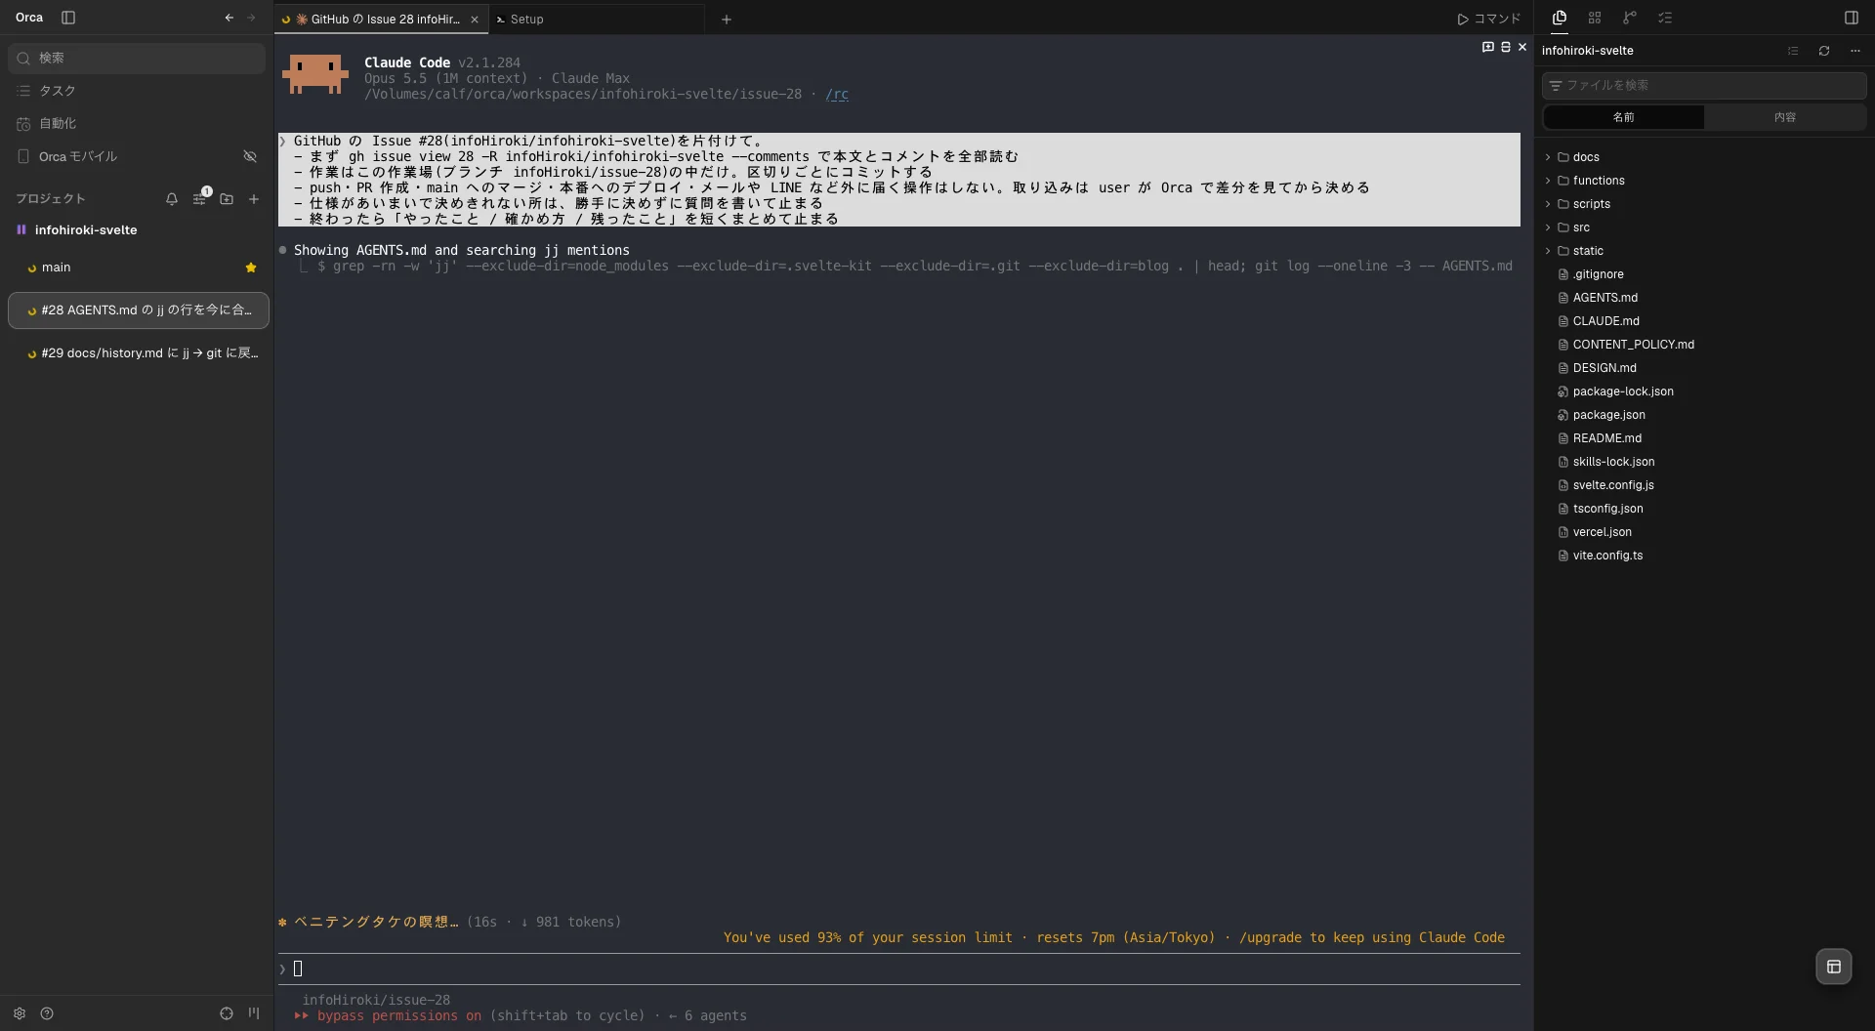Open settings gear in sidebar footer
The width and height of the screenshot is (1875, 1031).
pos(20,1013)
